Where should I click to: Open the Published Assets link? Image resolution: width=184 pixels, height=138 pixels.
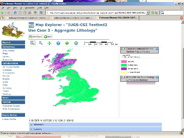point(11,106)
